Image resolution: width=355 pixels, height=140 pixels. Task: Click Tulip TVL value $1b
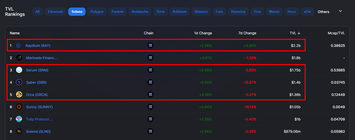(x=298, y=119)
